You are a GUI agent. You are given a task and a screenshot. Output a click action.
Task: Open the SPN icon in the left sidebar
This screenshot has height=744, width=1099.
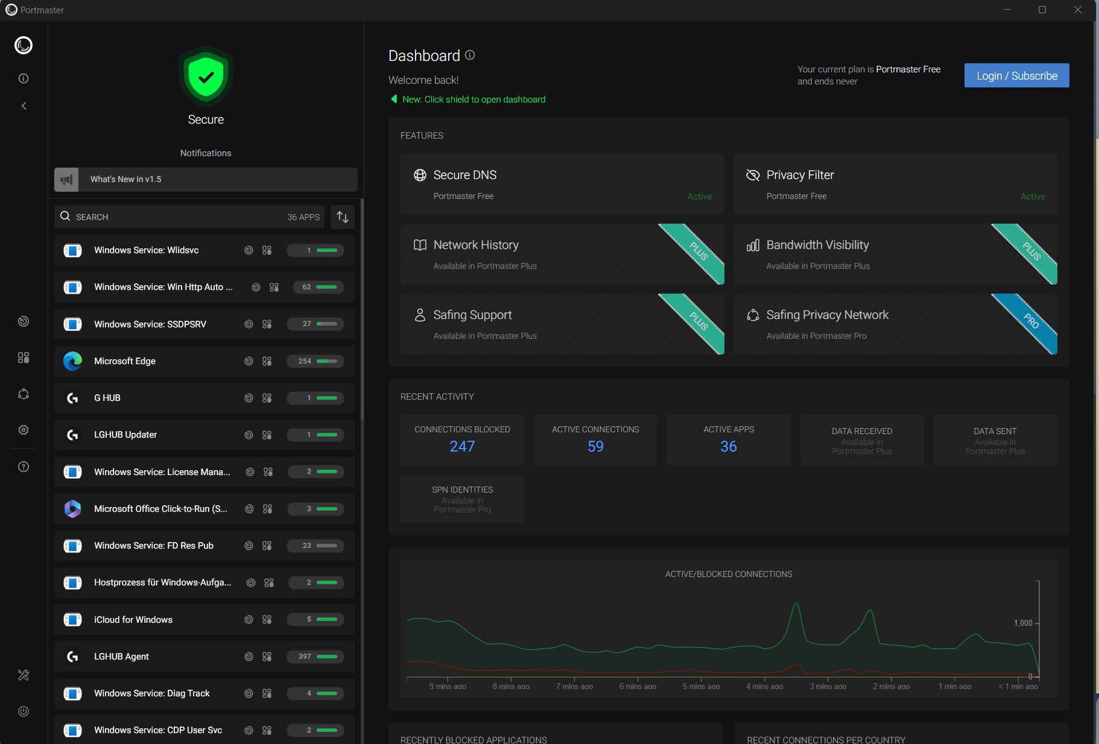(24, 394)
